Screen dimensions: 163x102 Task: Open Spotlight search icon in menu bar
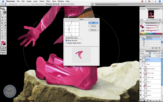160,1
